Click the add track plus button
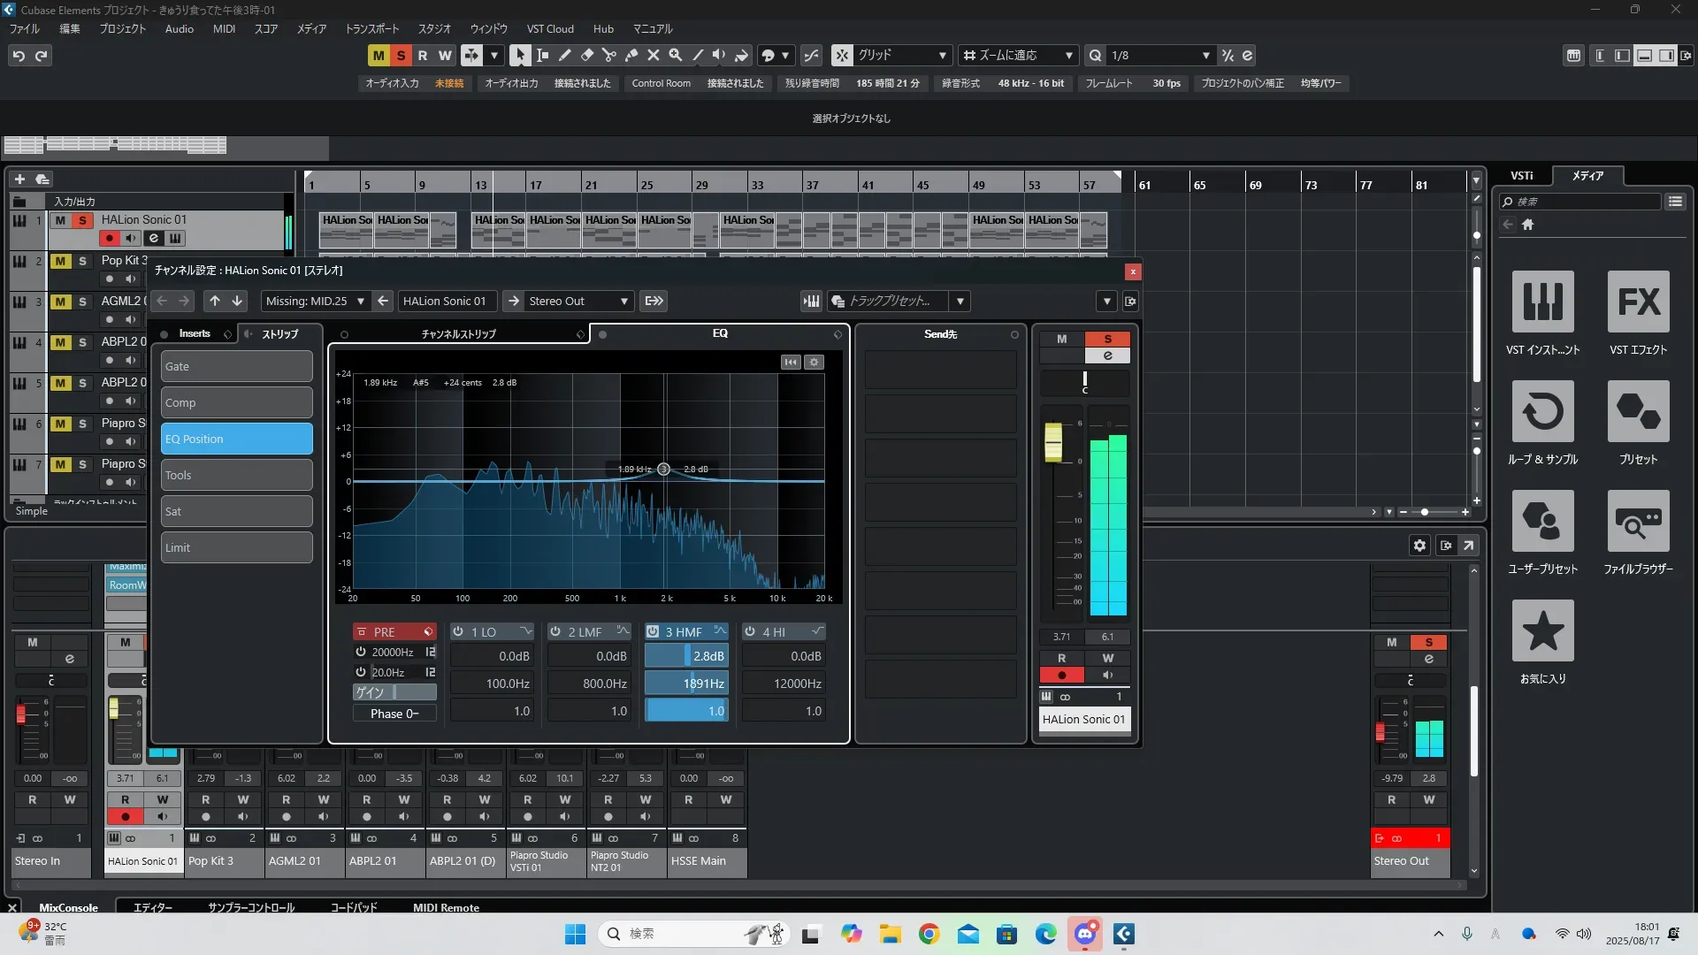1698x955 pixels. click(x=19, y=179)
